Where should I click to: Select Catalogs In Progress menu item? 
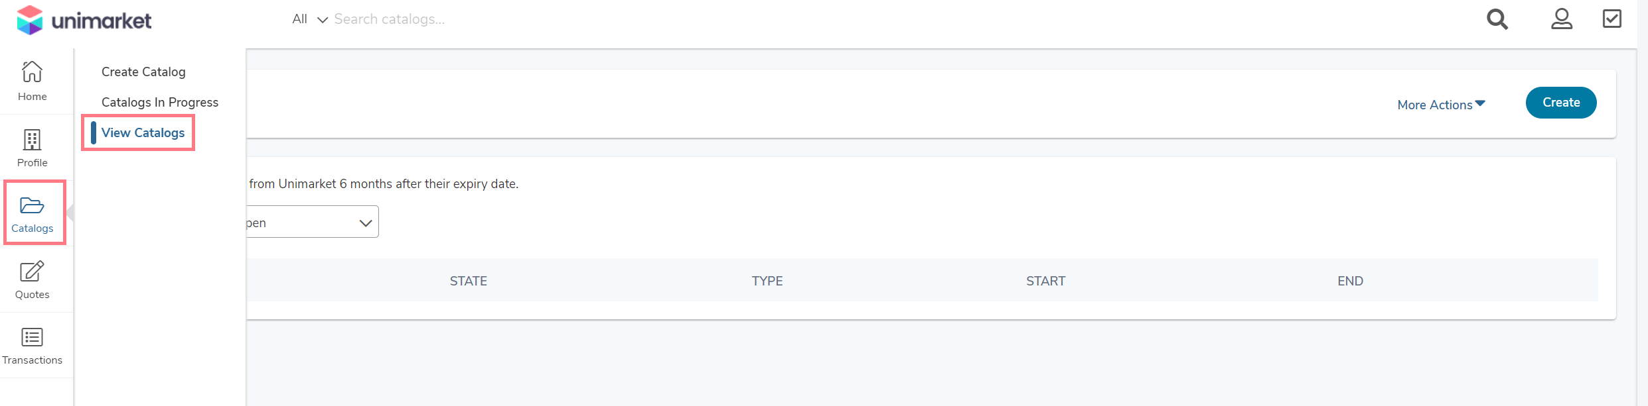[160, 102]
